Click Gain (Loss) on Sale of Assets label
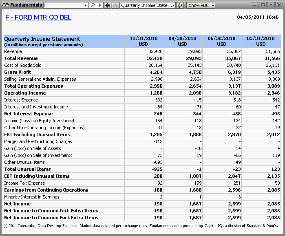 [x=33, y=148]
